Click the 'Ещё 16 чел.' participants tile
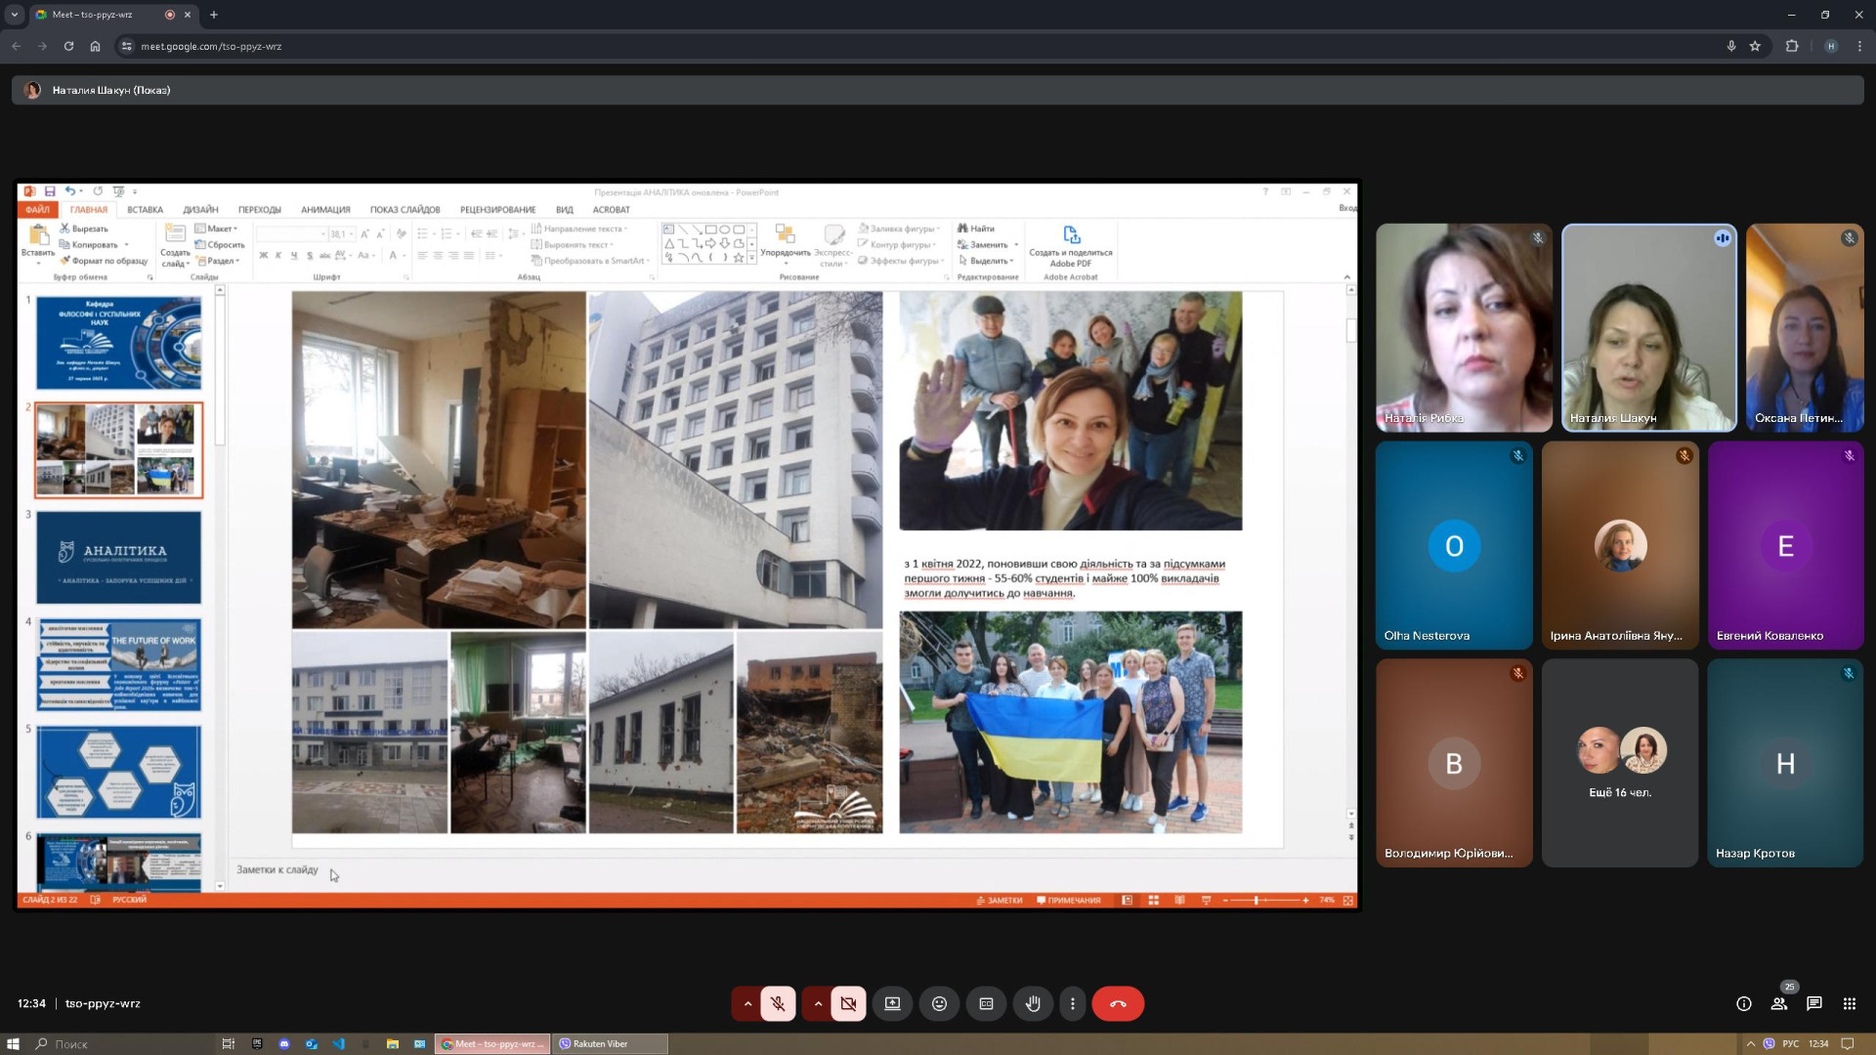The width and height of the screenshot is (1876, 1055). tap(1620, 762)
